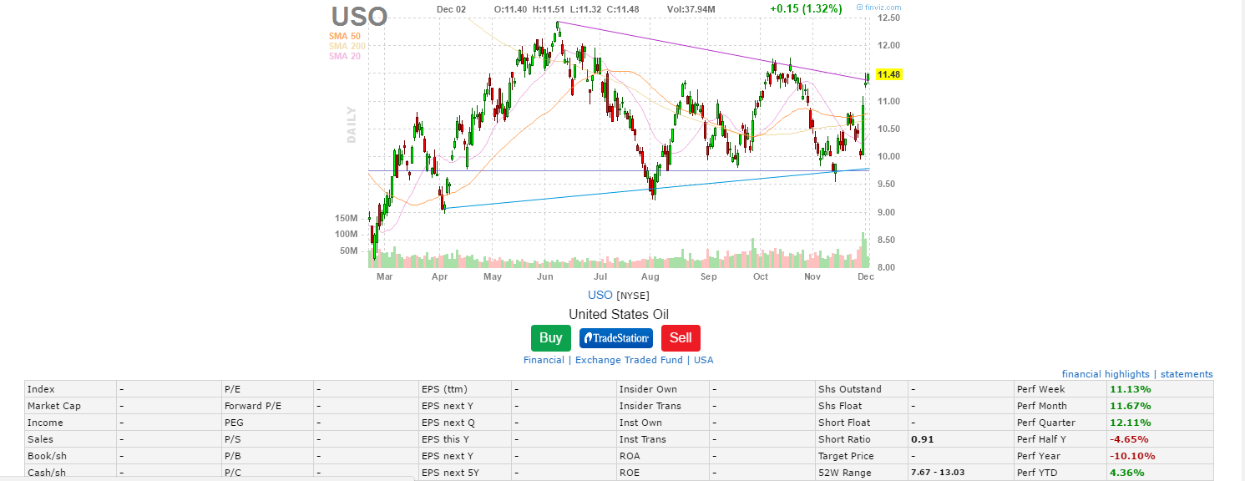
Task: Click the P/S label cell
Action: tap(267, 439)
